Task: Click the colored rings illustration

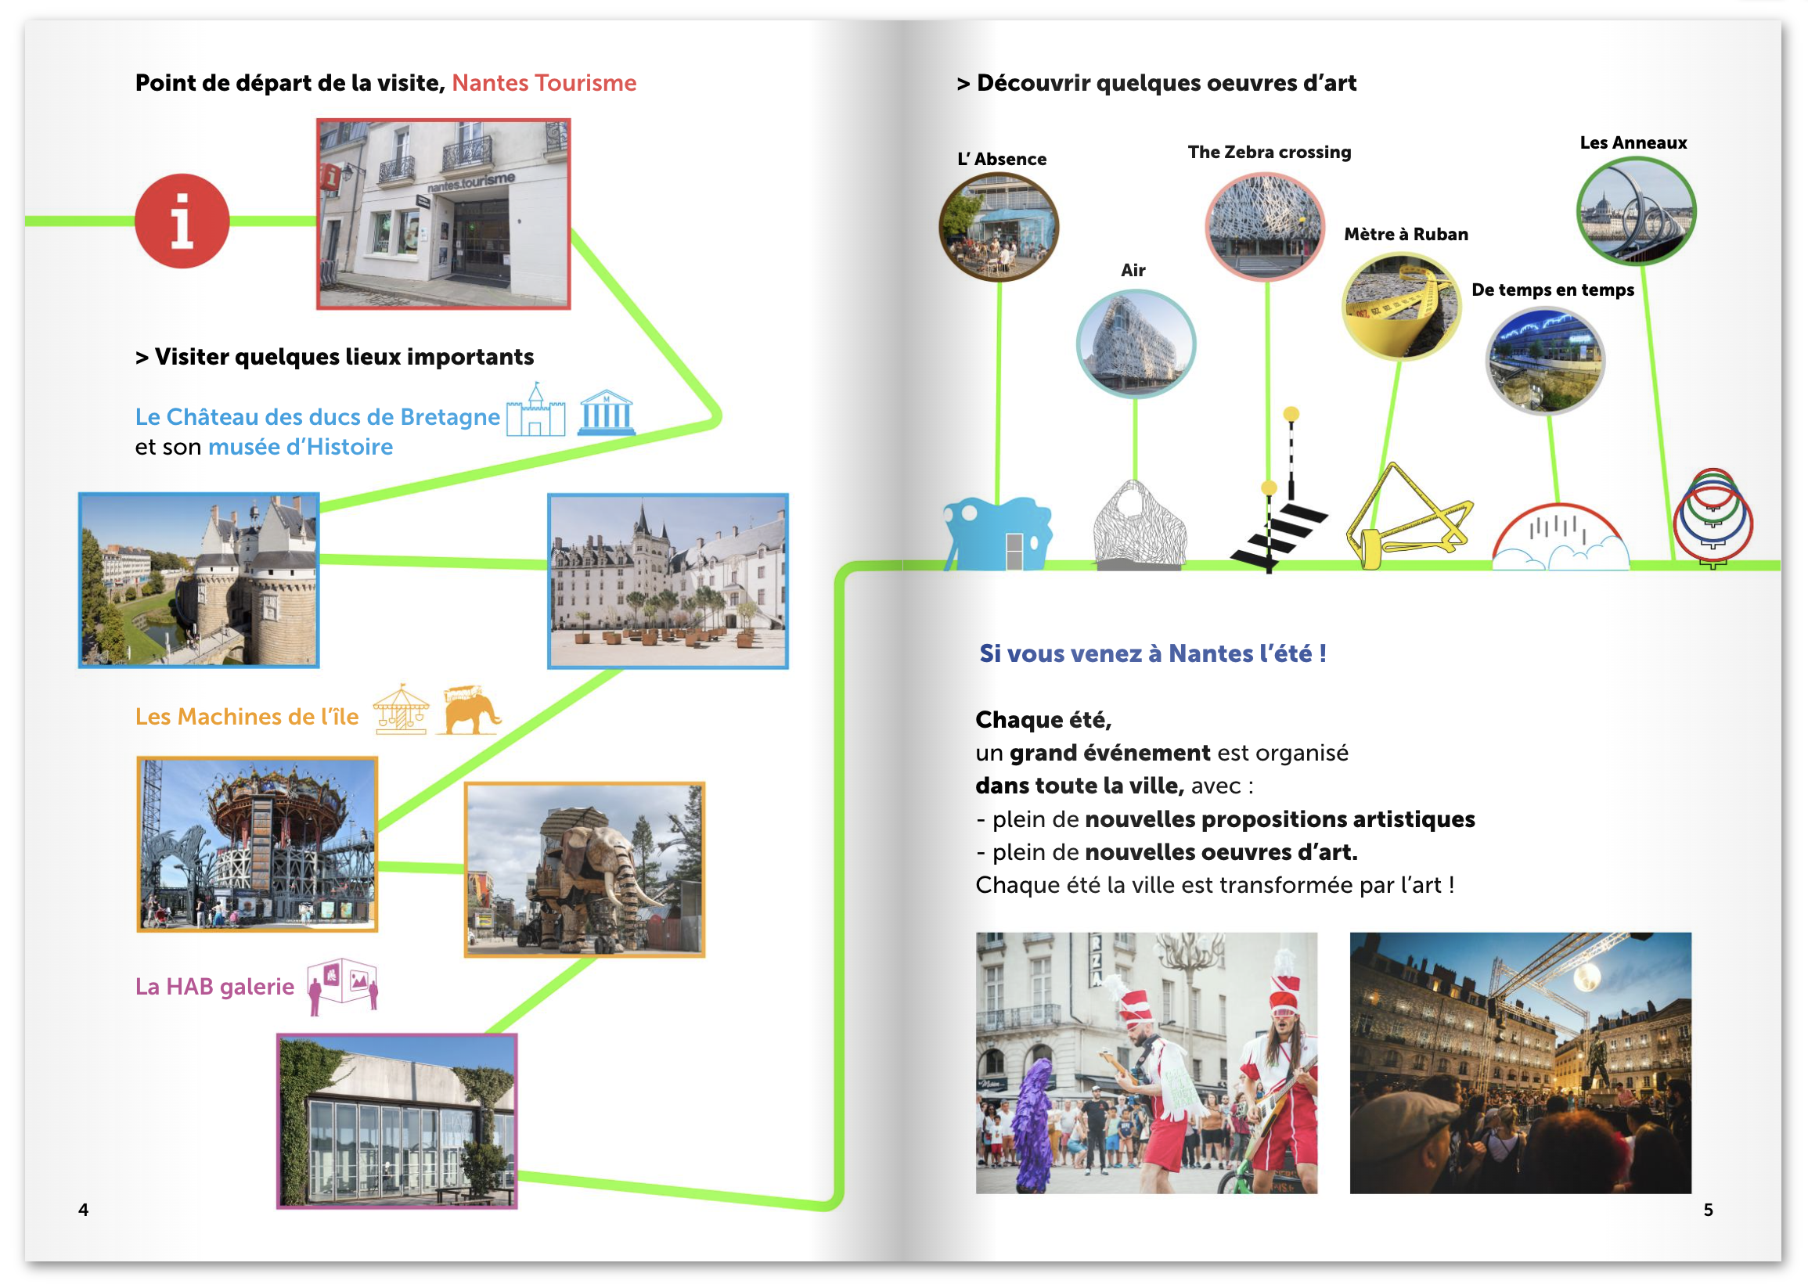Action: (x=1712, y=516)
